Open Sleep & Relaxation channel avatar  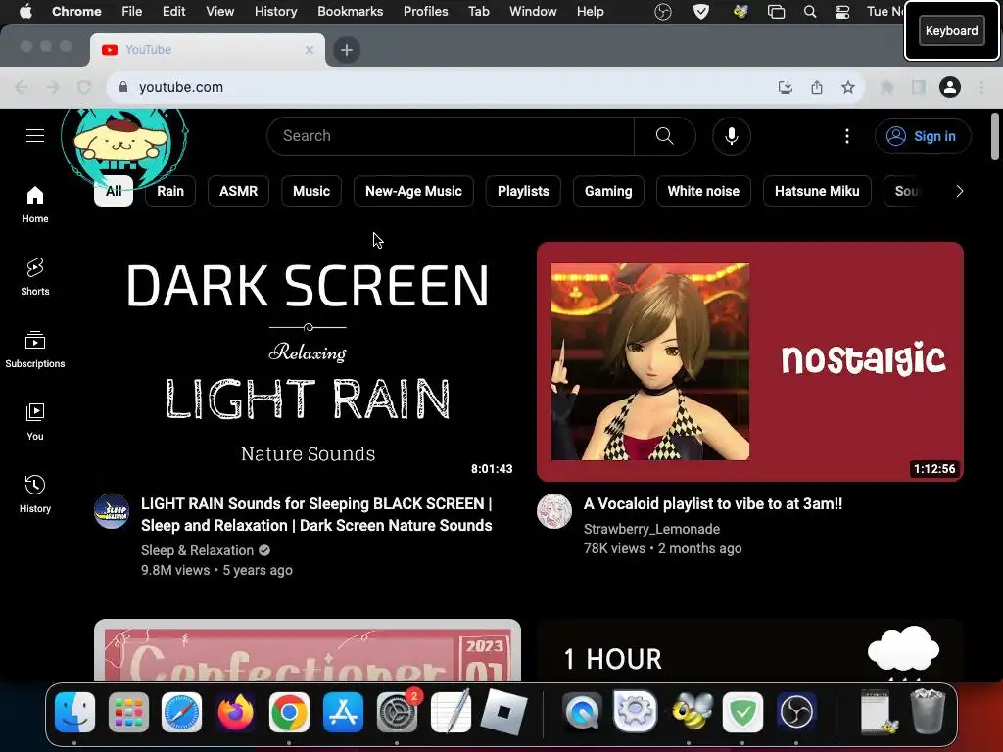pos(112,511)
